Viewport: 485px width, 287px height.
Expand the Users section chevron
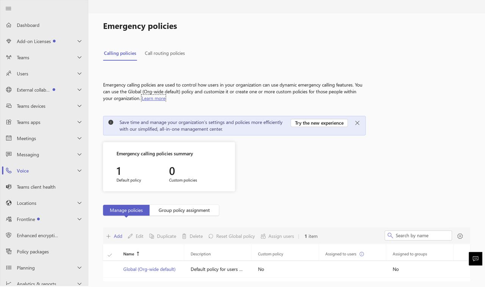(x=80, y=74)
